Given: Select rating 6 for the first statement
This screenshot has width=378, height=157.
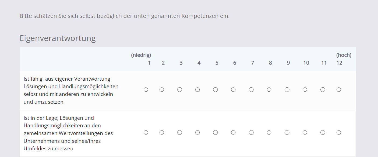Looking at the screenshot, I should pos(233,90).
